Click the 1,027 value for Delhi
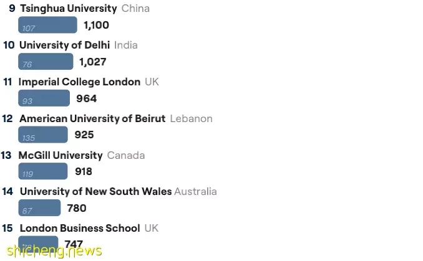 click(x=93, y=62)
